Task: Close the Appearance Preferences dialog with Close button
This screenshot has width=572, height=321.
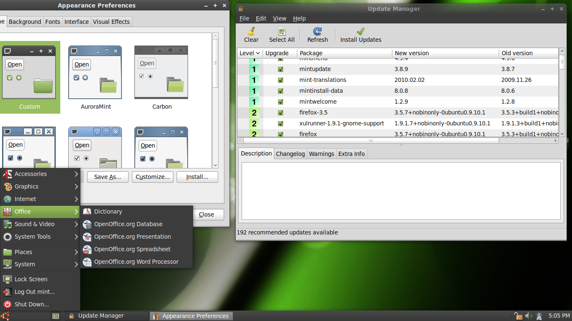Action: click(206, 214)
